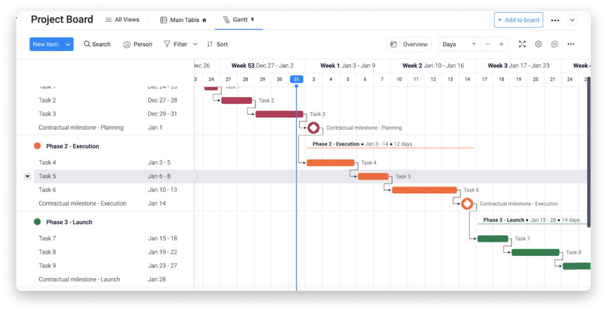Expand the Filter options chevron
The image size is (607, 312).
[195, 44]
